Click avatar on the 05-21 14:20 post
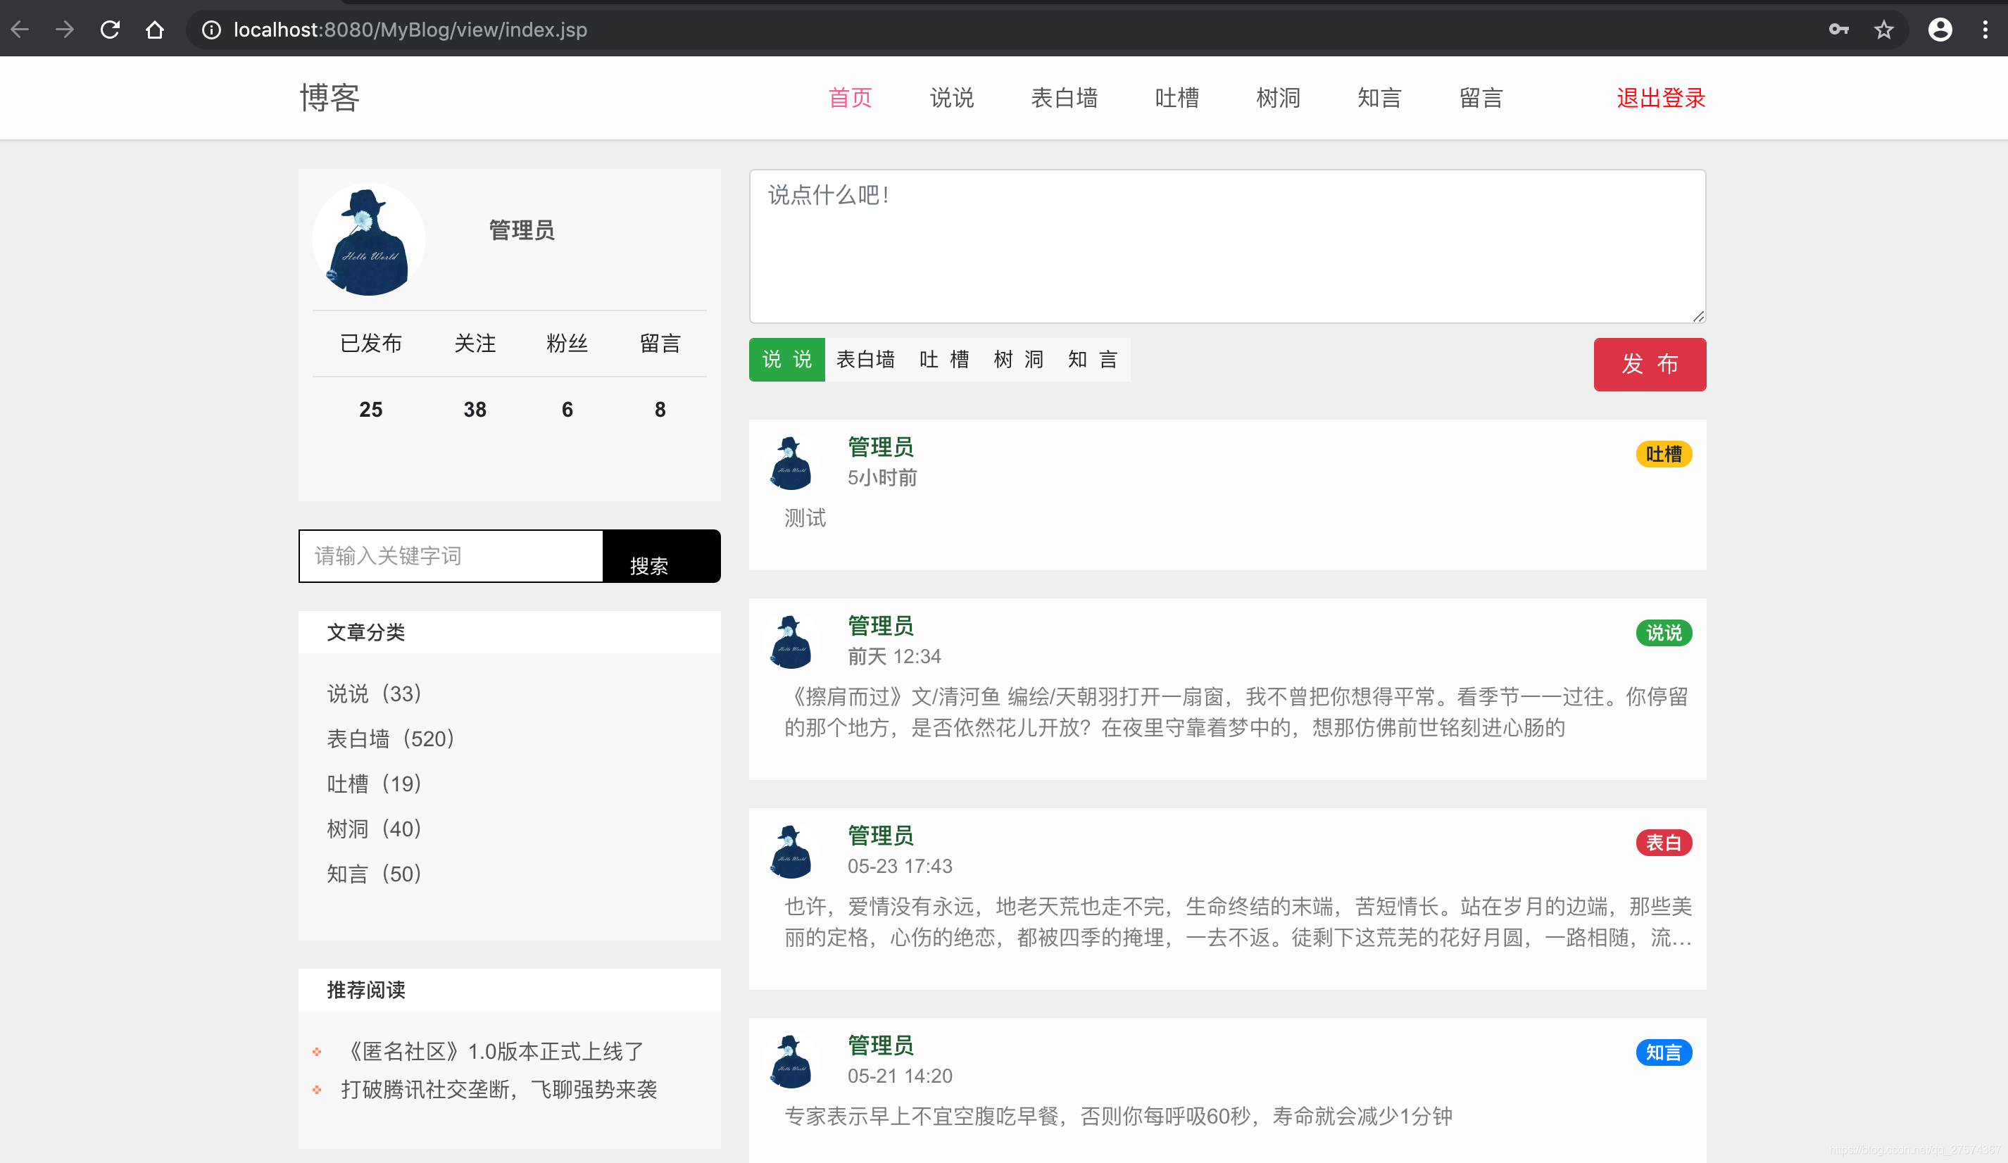The width and height of the screenshot is (2008, 1163). coord(790,1061)
